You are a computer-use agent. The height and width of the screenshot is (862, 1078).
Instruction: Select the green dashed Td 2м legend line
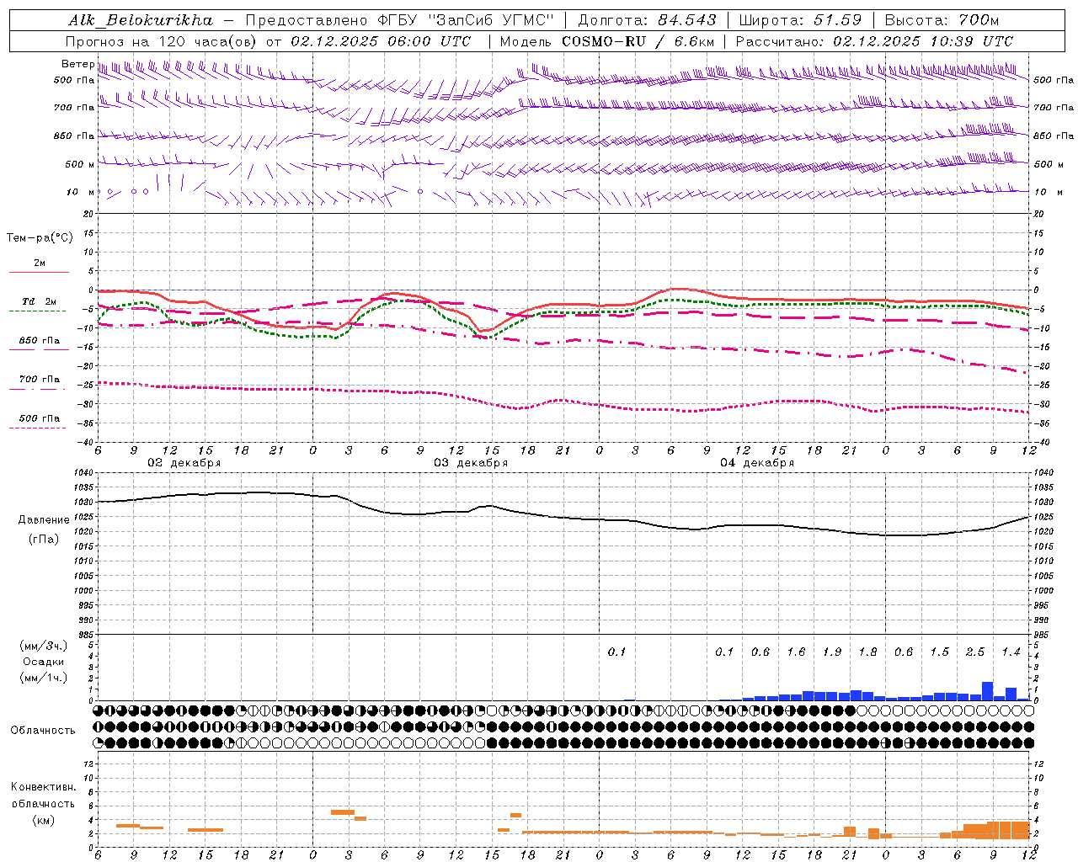[37, 311]
